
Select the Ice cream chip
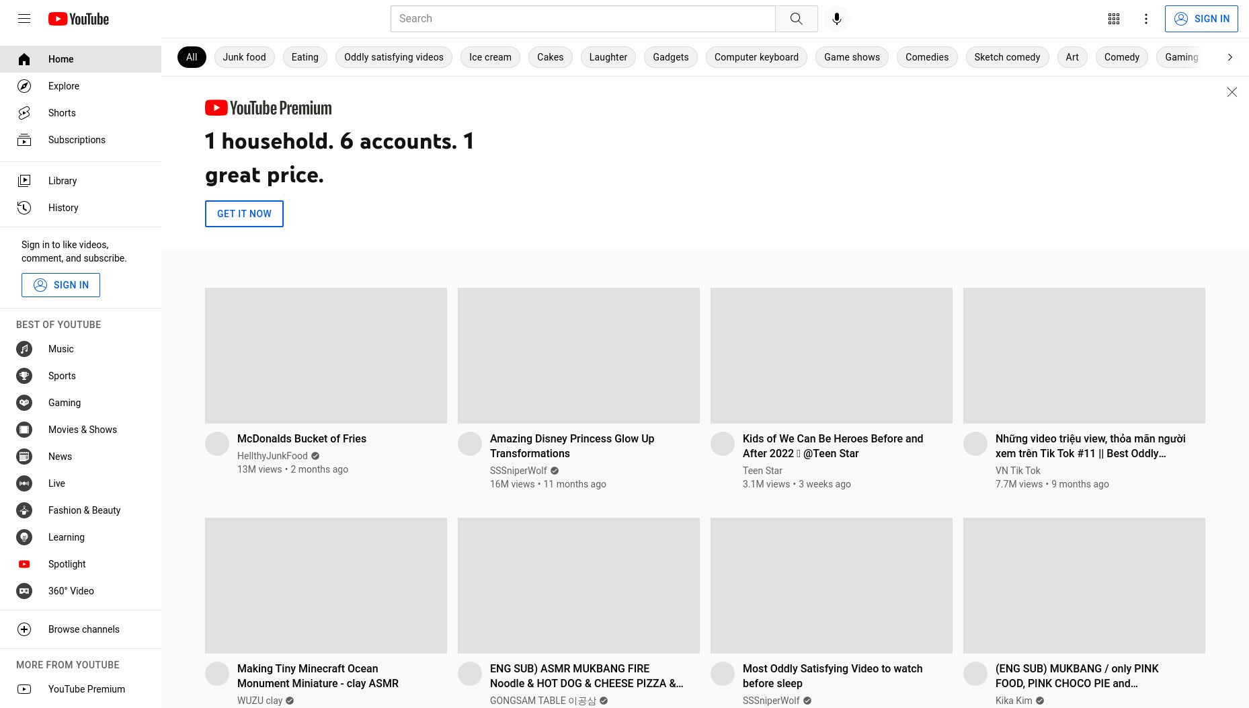click(x=490, y=57)
